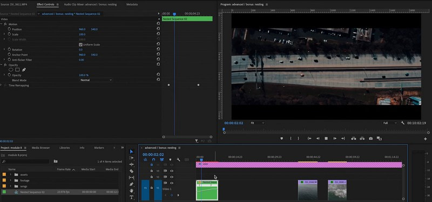Viewport: 432px width, 202px height.
Task: Expand the footage bin
Action: [10, 180]
